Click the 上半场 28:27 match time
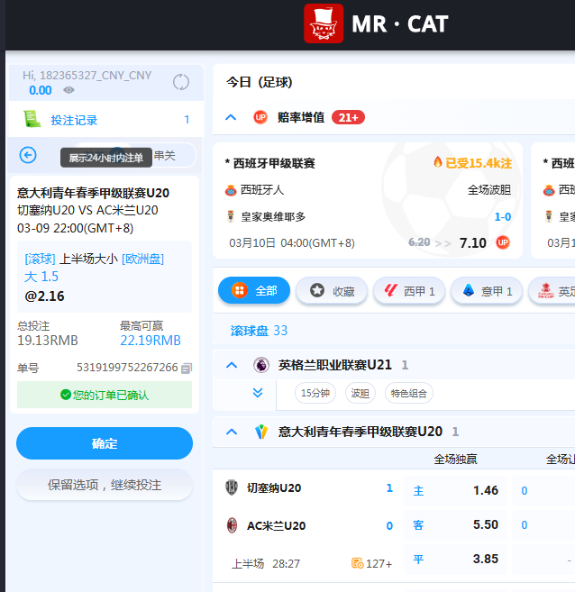The width and height of the screenshot is (575, 592). click(266, 564)
